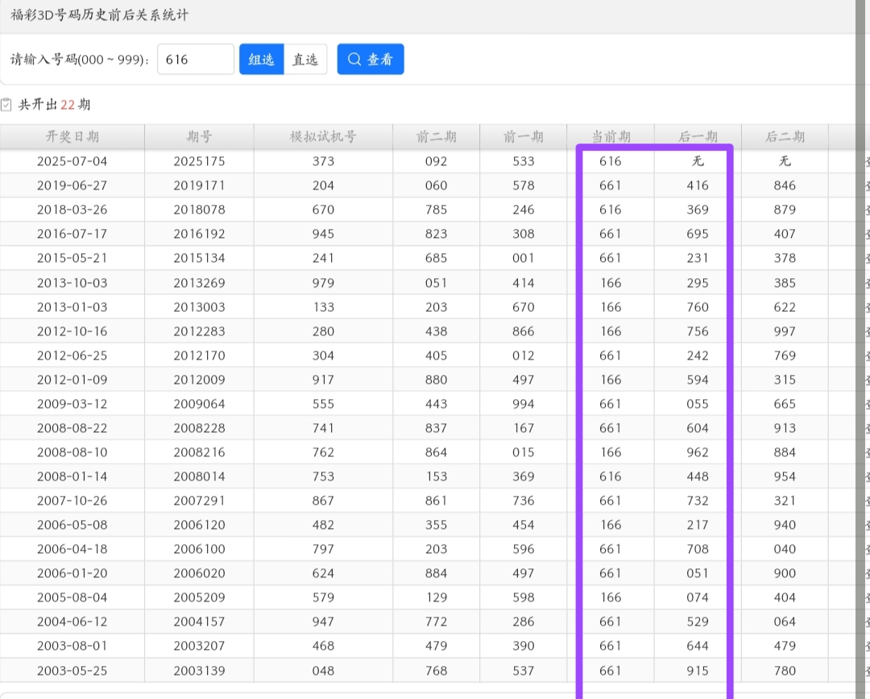Click the 后一期 value 369
870x699 pixels.
tap(698, 210)
